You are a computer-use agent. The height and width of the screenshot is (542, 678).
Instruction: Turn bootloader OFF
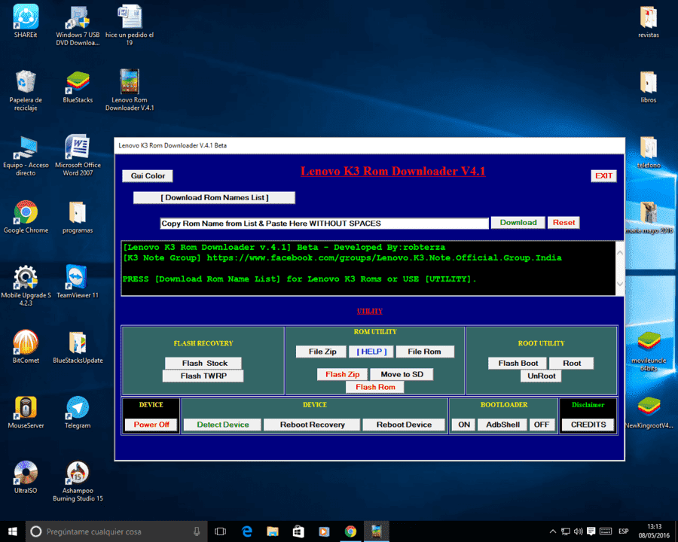click(x=541, y=425)
